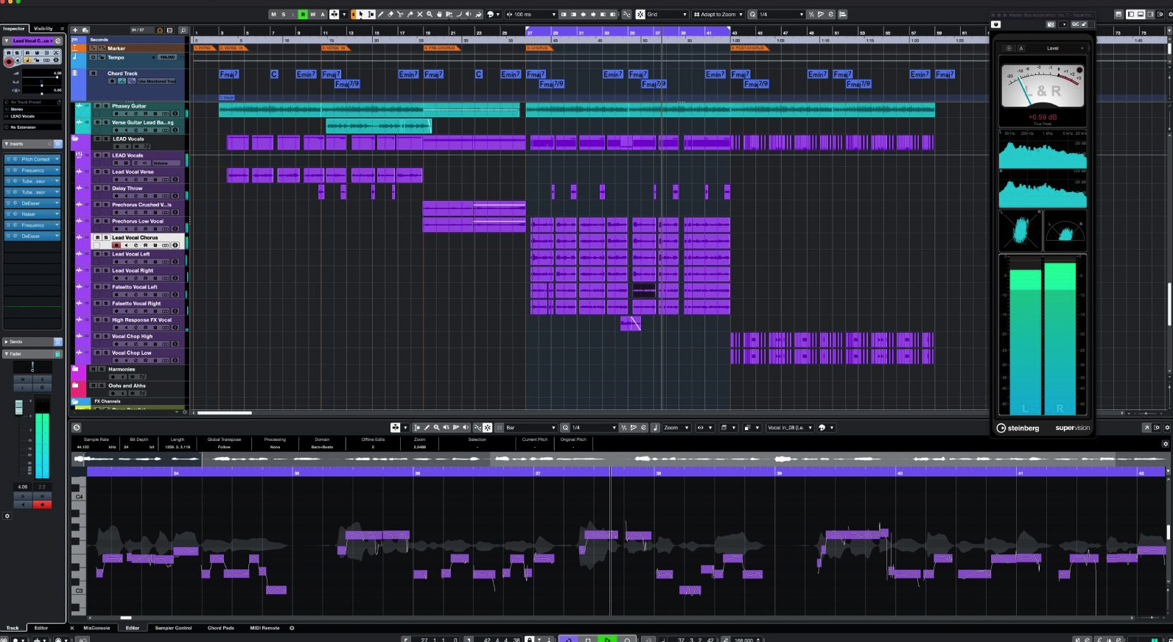Toggle the green Read automation R button

[303, 14]
